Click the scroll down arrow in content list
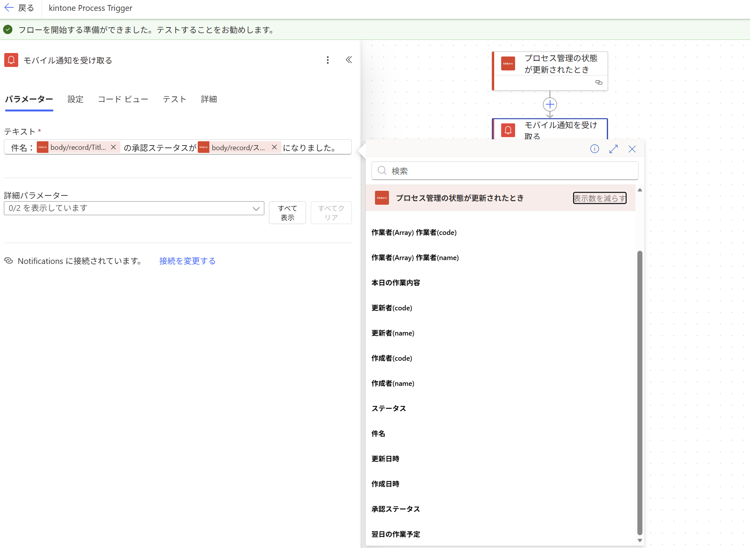 [640, 540]
